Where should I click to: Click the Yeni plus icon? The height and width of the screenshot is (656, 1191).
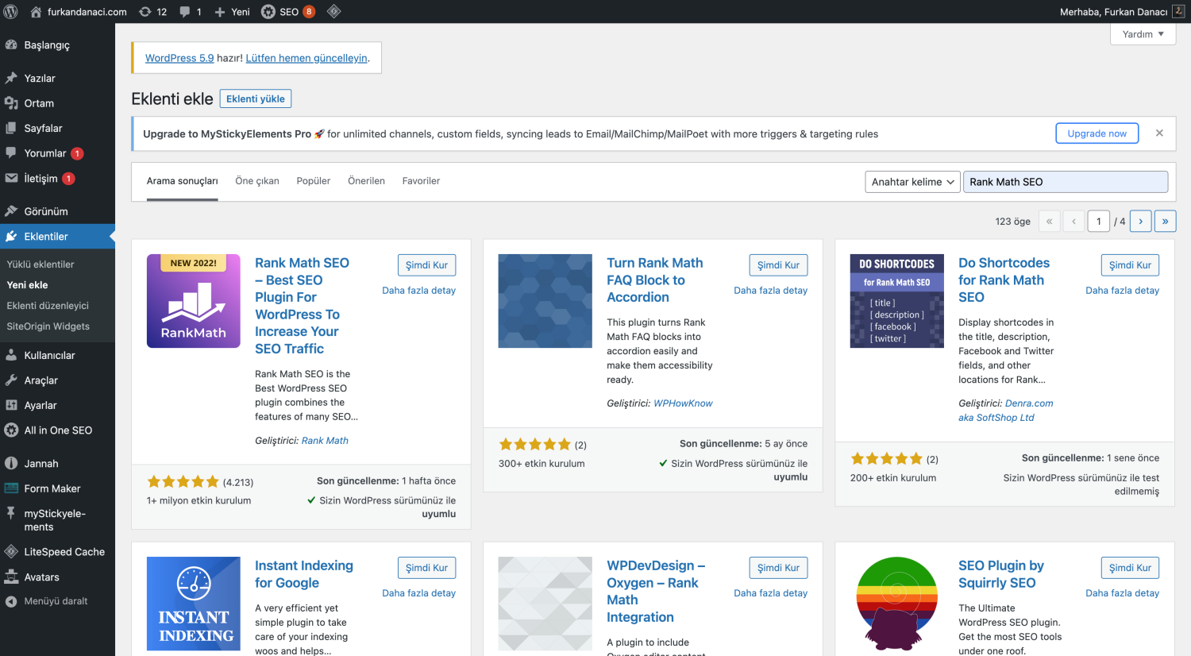tap(232, 12)
